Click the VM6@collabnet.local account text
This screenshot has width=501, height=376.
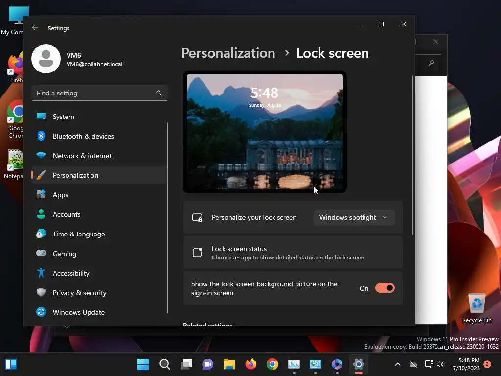[94, 64]
